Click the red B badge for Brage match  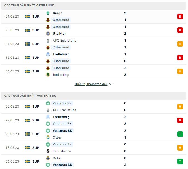click(180, 17)
